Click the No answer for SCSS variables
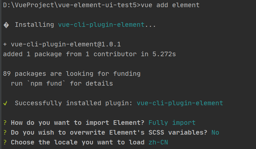Viewport: 256px width, 149px height. (215, 132)
